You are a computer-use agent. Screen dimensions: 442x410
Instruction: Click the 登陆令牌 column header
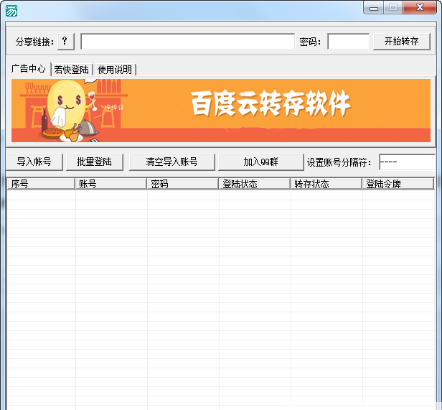click(x=398, y=184)
